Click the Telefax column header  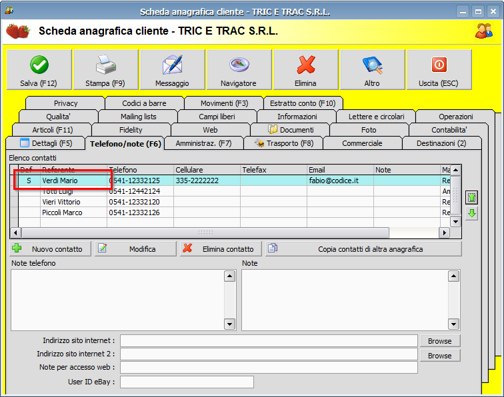(274, 170)
